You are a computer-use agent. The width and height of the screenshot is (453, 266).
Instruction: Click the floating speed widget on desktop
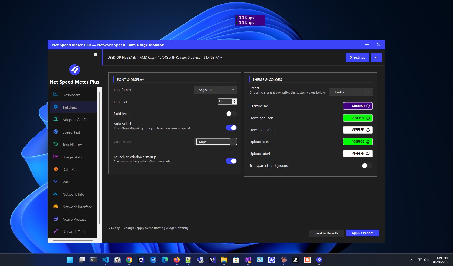250,20
